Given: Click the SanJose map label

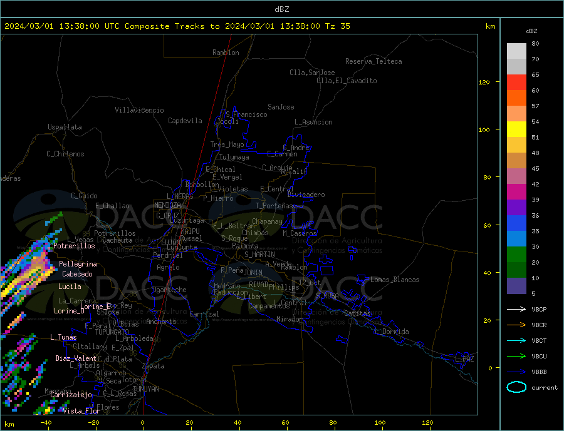Looking at the screenshot, I should click(281, 107).
